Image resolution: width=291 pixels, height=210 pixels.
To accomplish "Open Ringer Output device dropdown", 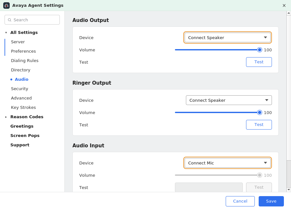I will click(x=229, y=100).
